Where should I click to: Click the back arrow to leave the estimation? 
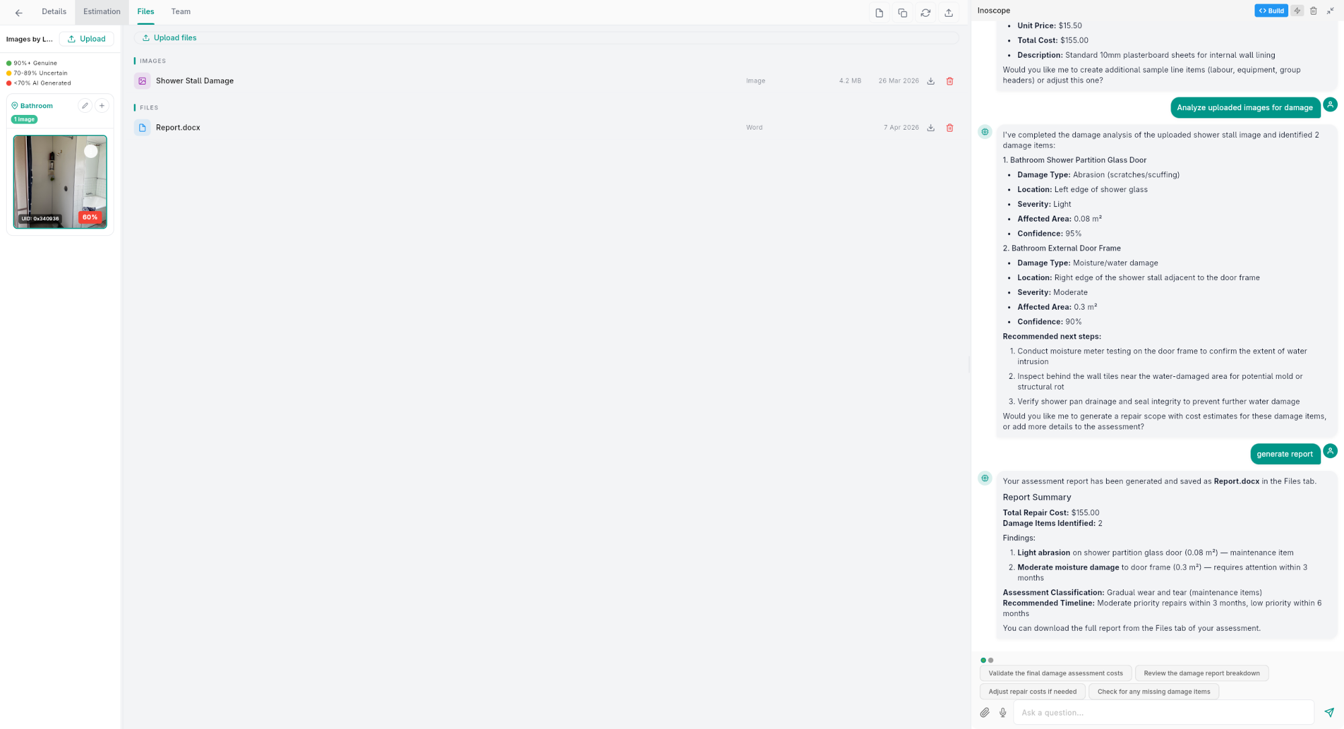pyautogui.click(x=18, y=11)
